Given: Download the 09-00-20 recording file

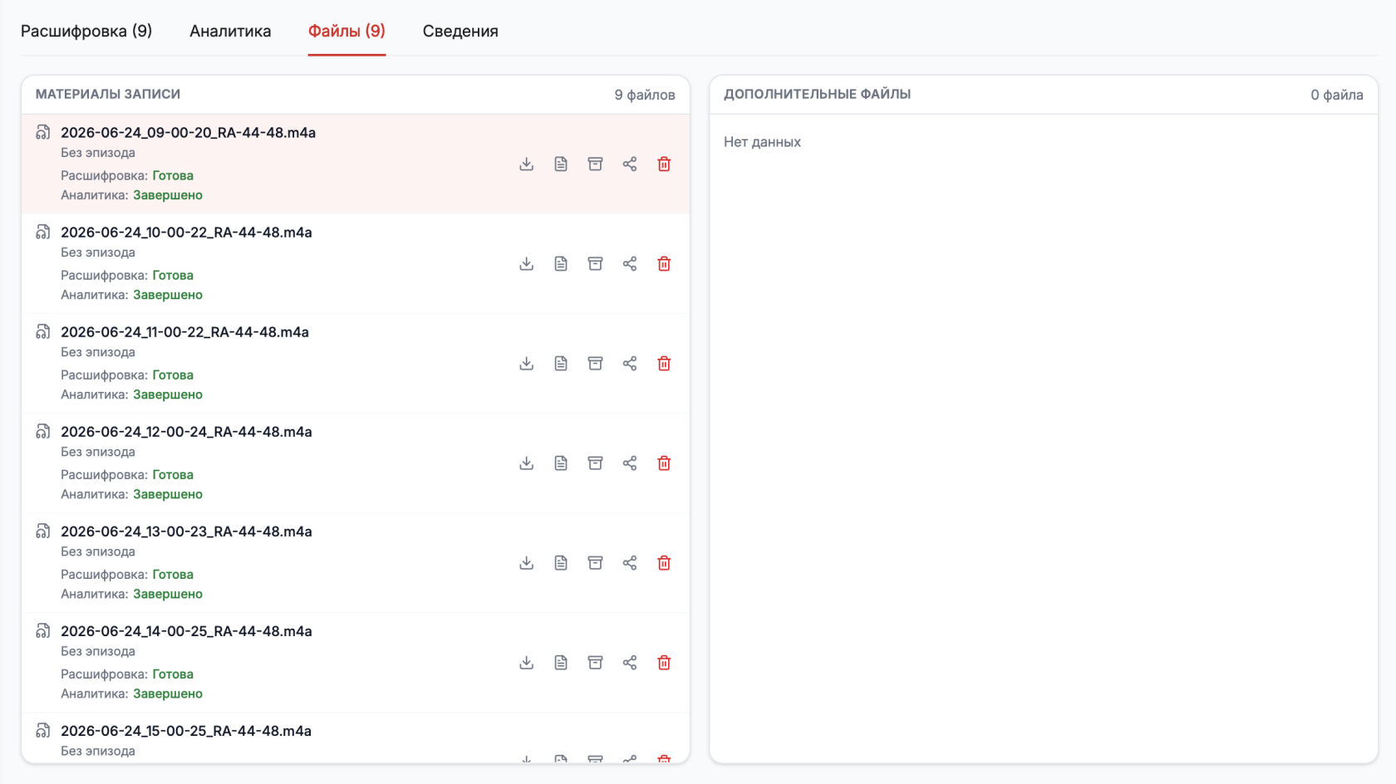Looking at the screenshot, I should tap(526, 164).
